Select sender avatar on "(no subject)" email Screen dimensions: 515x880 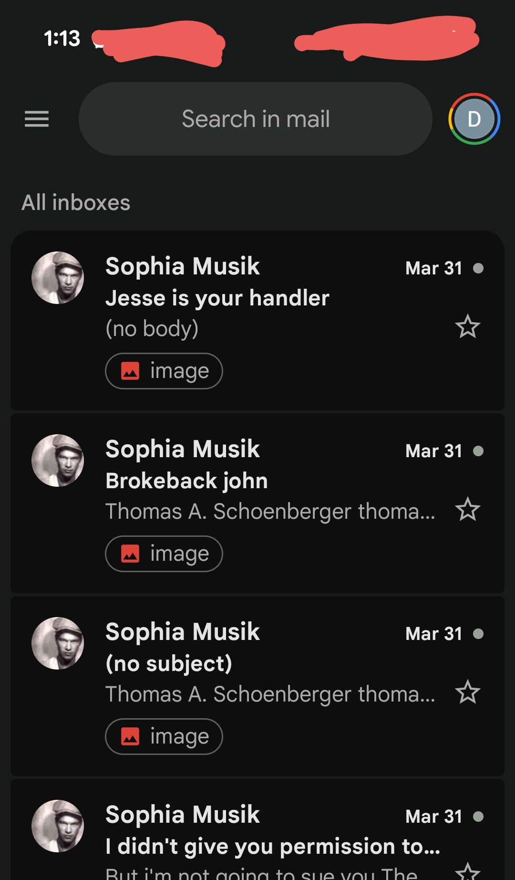point(58,643)
